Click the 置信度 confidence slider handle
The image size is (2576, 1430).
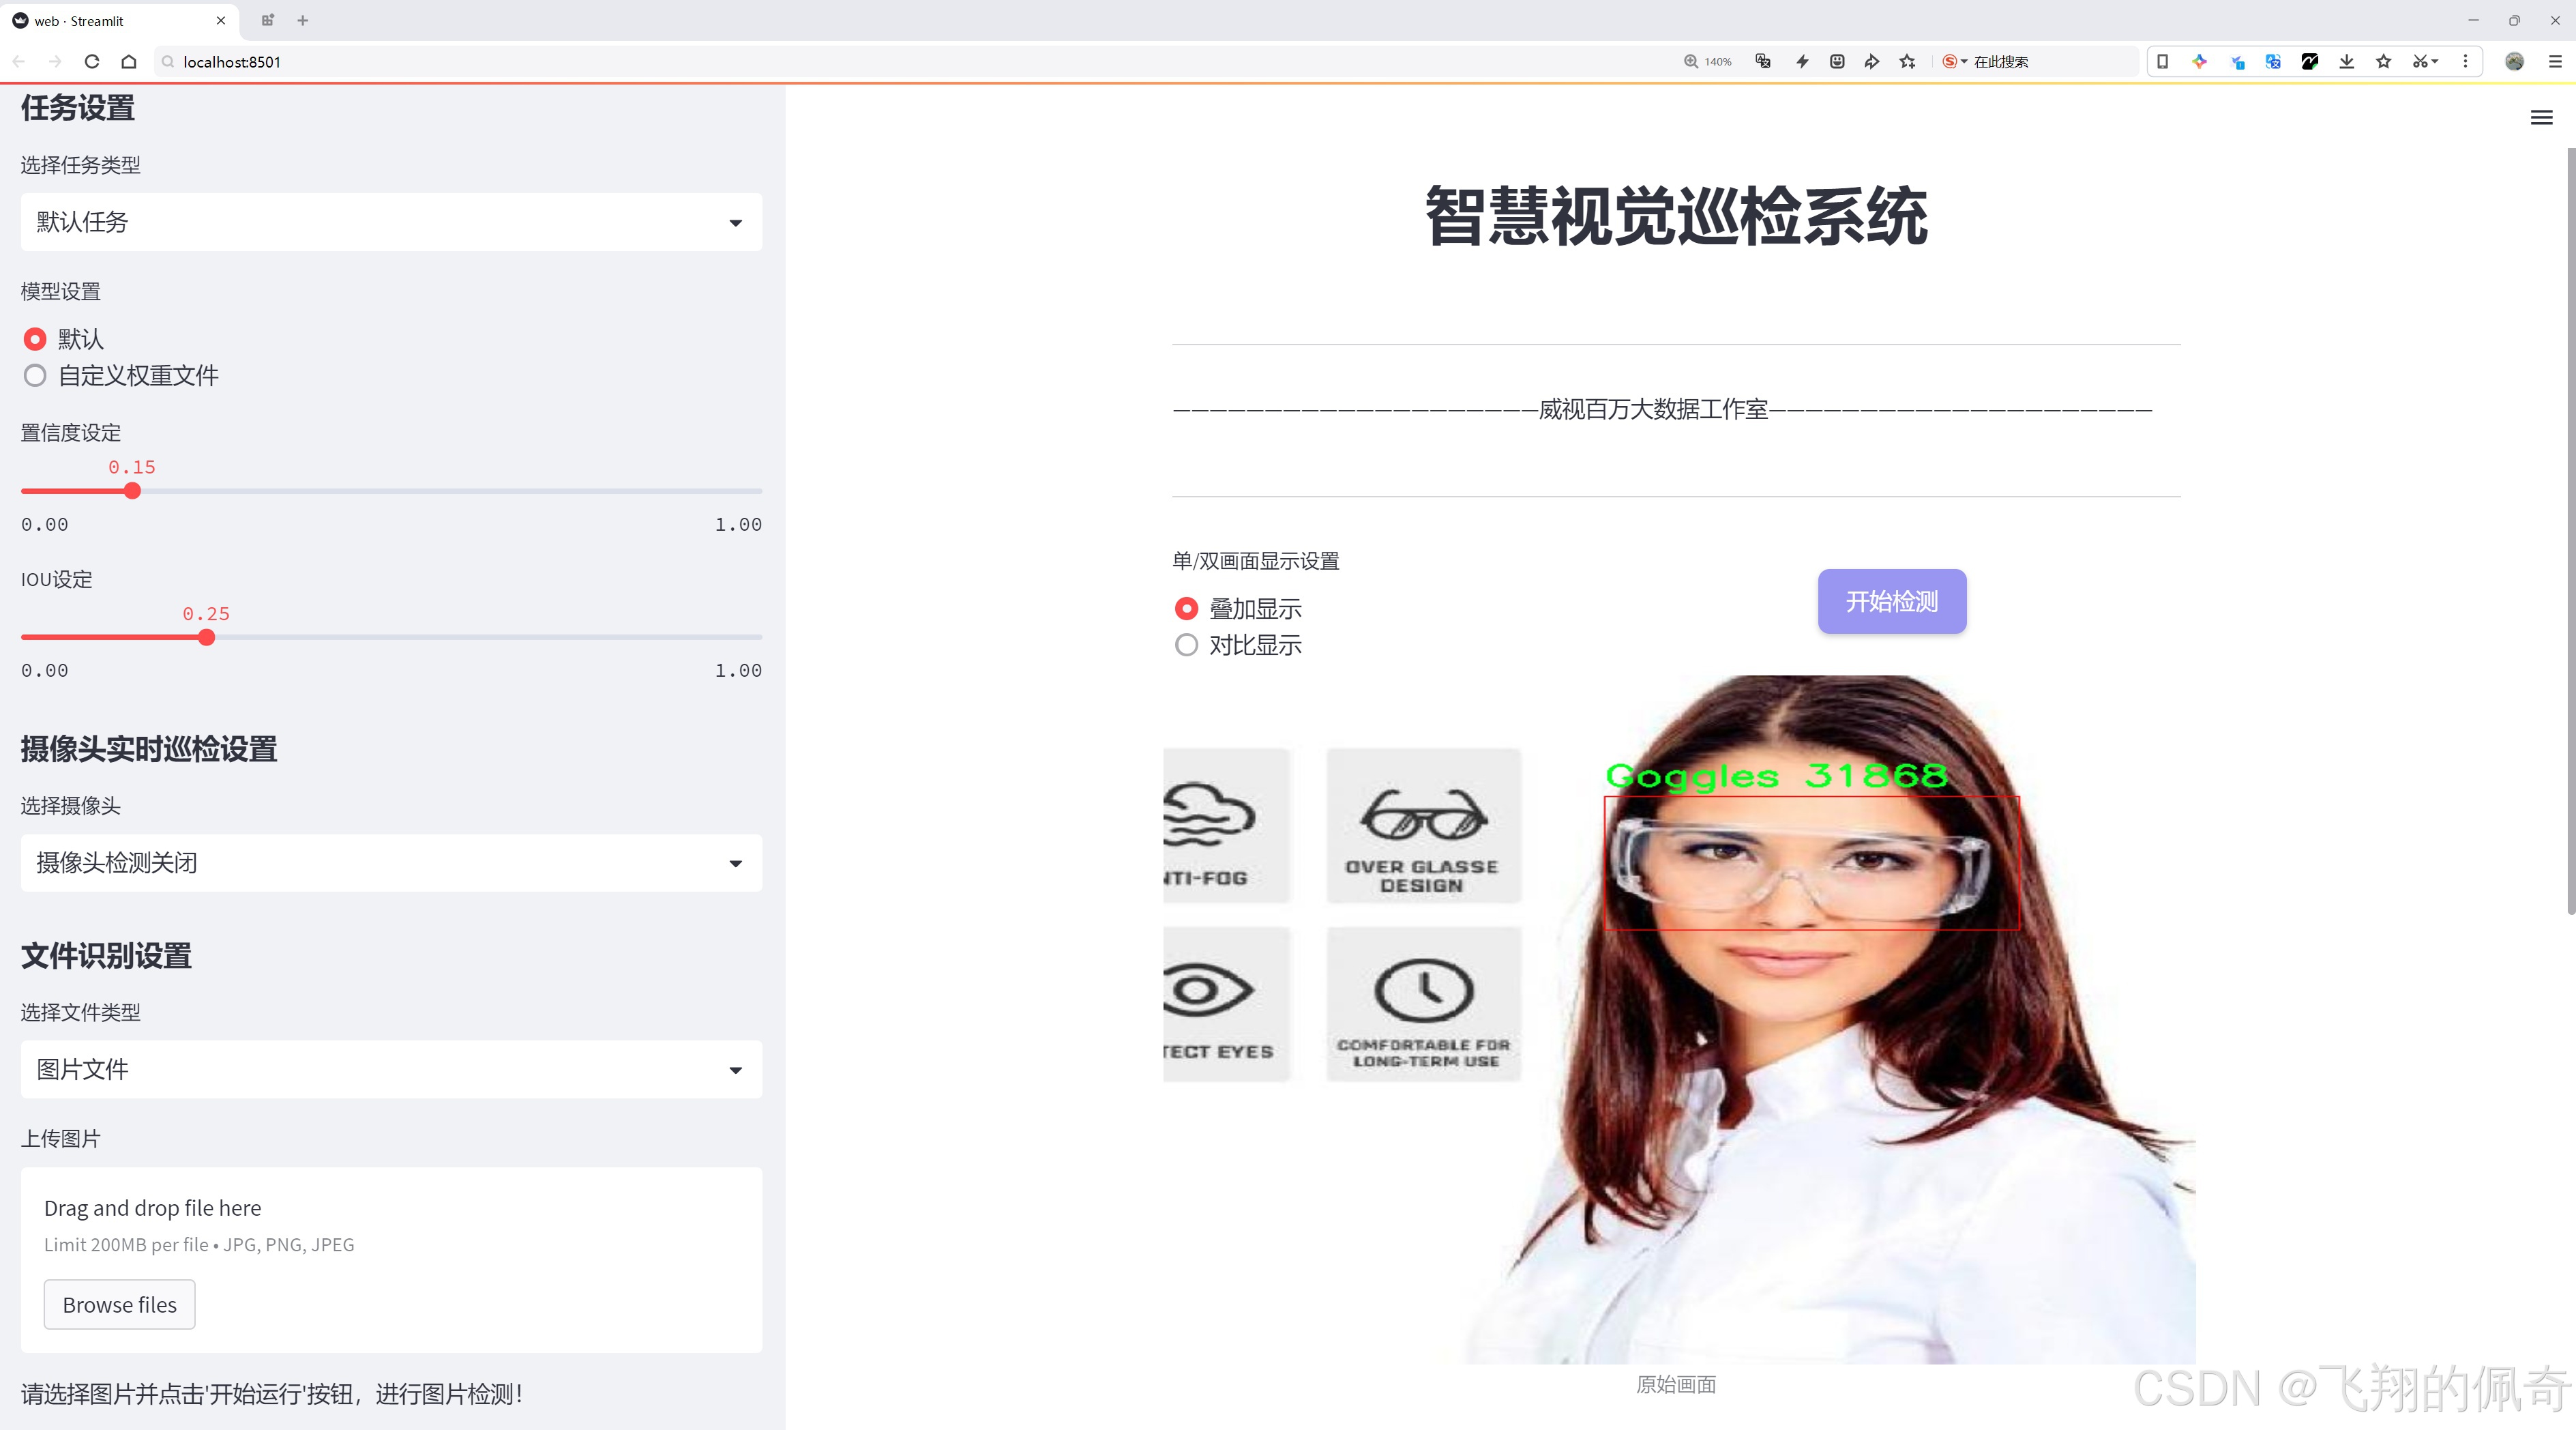click(132, 490)
